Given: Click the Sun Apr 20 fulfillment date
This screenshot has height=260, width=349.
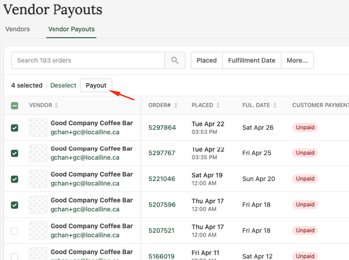Looking at the screenshot, I should click(x=259, y=178).
